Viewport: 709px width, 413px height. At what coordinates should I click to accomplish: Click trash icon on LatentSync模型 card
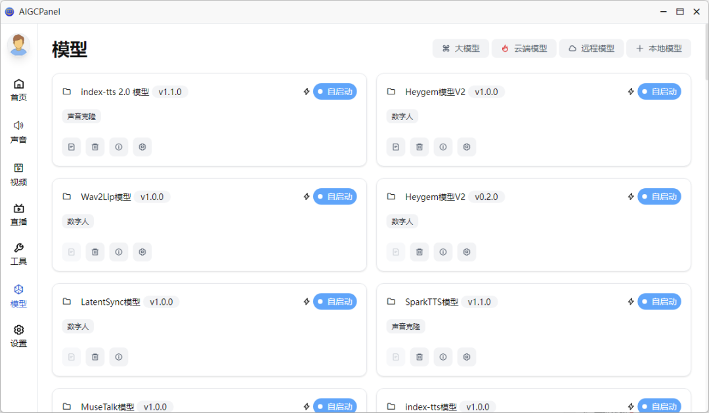95,357
